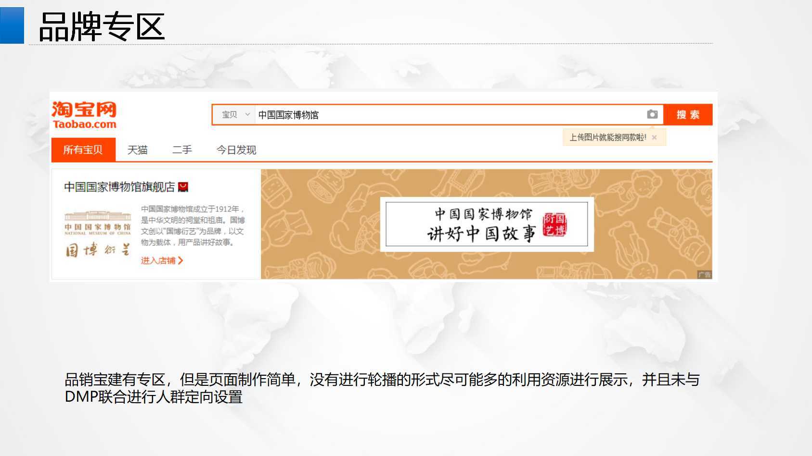
Task: Open the 今日发现 tab
Action: [236, 150]
